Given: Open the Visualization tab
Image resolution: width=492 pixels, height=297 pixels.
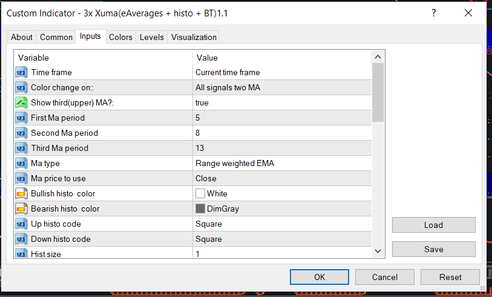Looking at the screenshot, I should [x=194, y=37].
